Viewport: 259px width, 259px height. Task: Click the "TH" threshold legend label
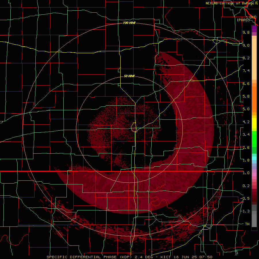247,224
